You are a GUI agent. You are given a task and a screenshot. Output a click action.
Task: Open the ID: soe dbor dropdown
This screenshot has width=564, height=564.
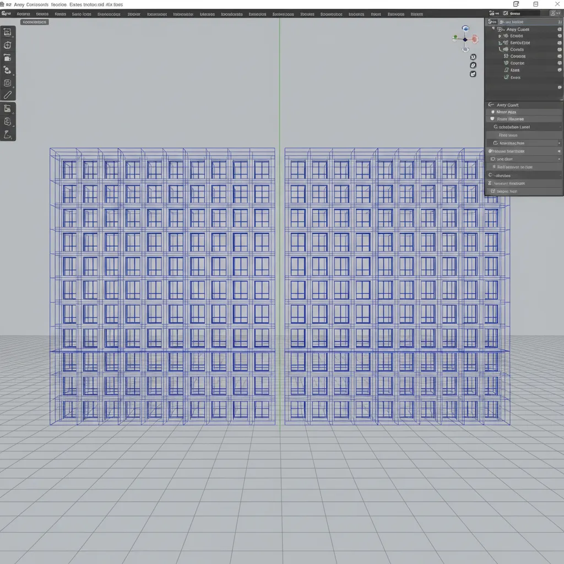[x=524, y=159]
